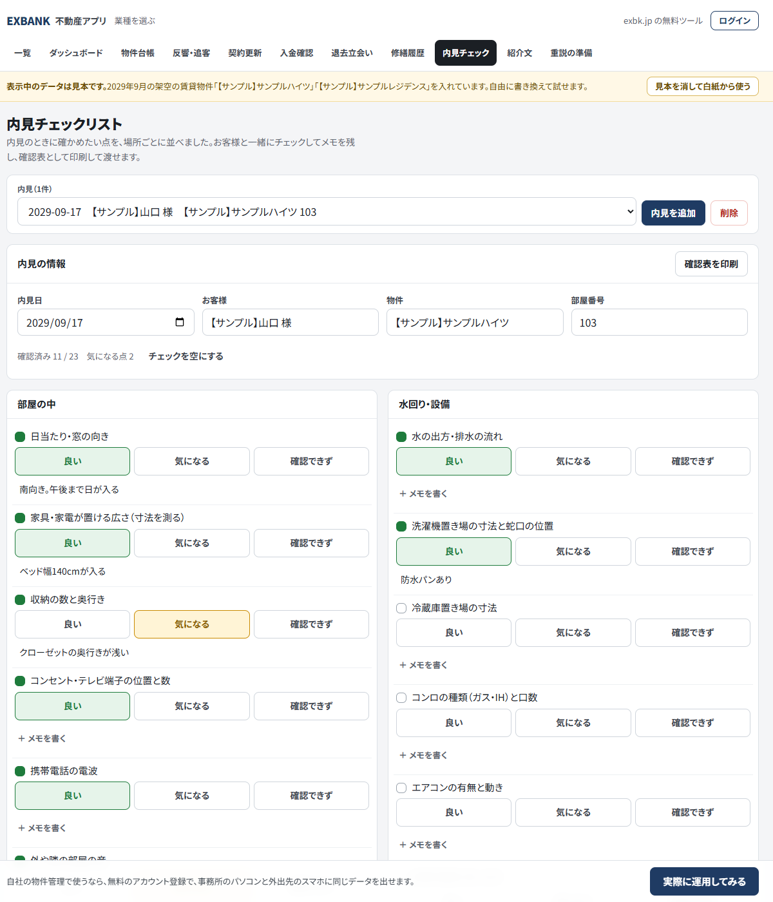Click the 部屋番号 input field

click(x=660, y=322)
